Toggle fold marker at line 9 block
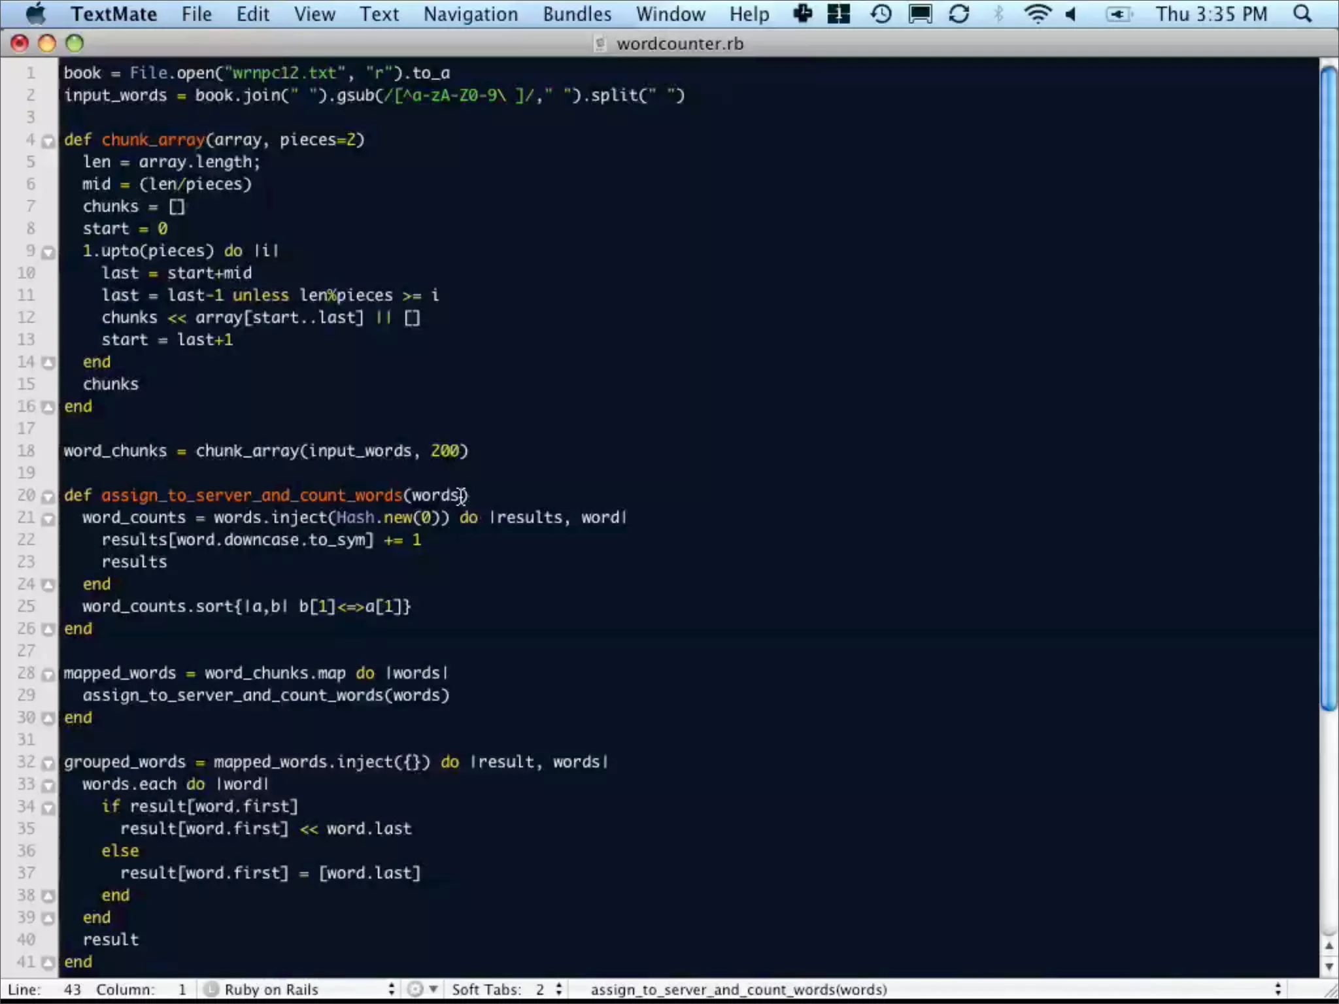This screenshot has height=1004, width=1339. click(48, 252)
